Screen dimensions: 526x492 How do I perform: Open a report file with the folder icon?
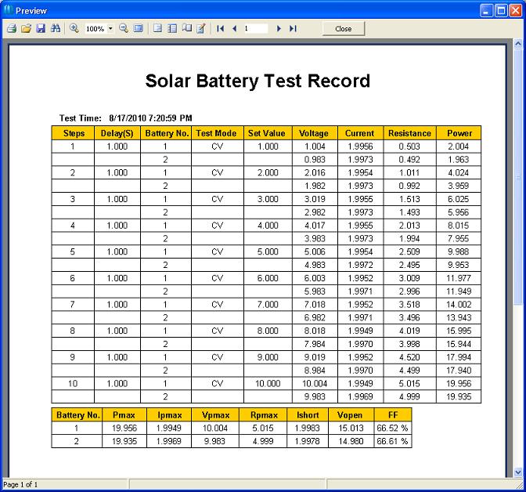[26, 28]
